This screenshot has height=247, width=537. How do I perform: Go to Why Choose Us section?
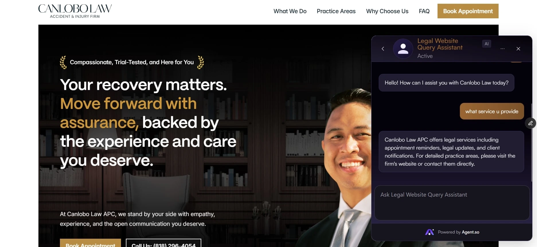point(387,11)
